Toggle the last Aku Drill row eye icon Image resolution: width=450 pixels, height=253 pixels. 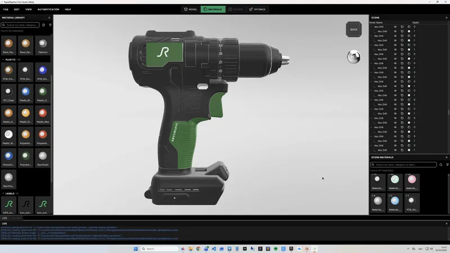(395, 150)
